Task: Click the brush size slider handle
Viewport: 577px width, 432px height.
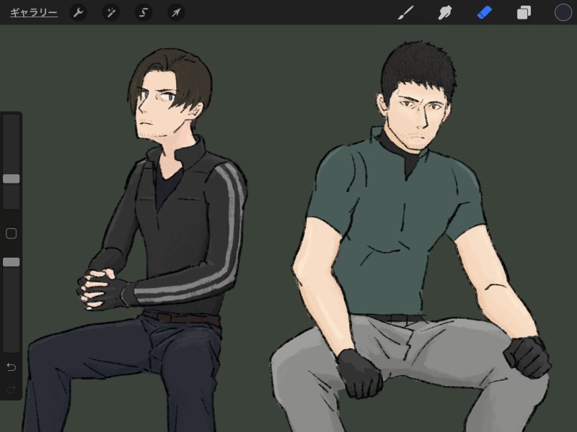Action: (12, 179)
